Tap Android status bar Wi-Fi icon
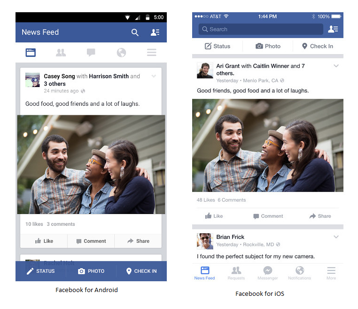Image resolution: width=358 pixels, height=309 pixels. coord(127,17)
